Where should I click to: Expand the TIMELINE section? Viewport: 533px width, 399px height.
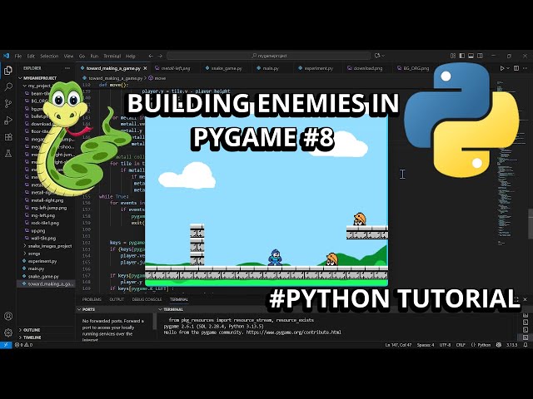click(x=30, y=337)
